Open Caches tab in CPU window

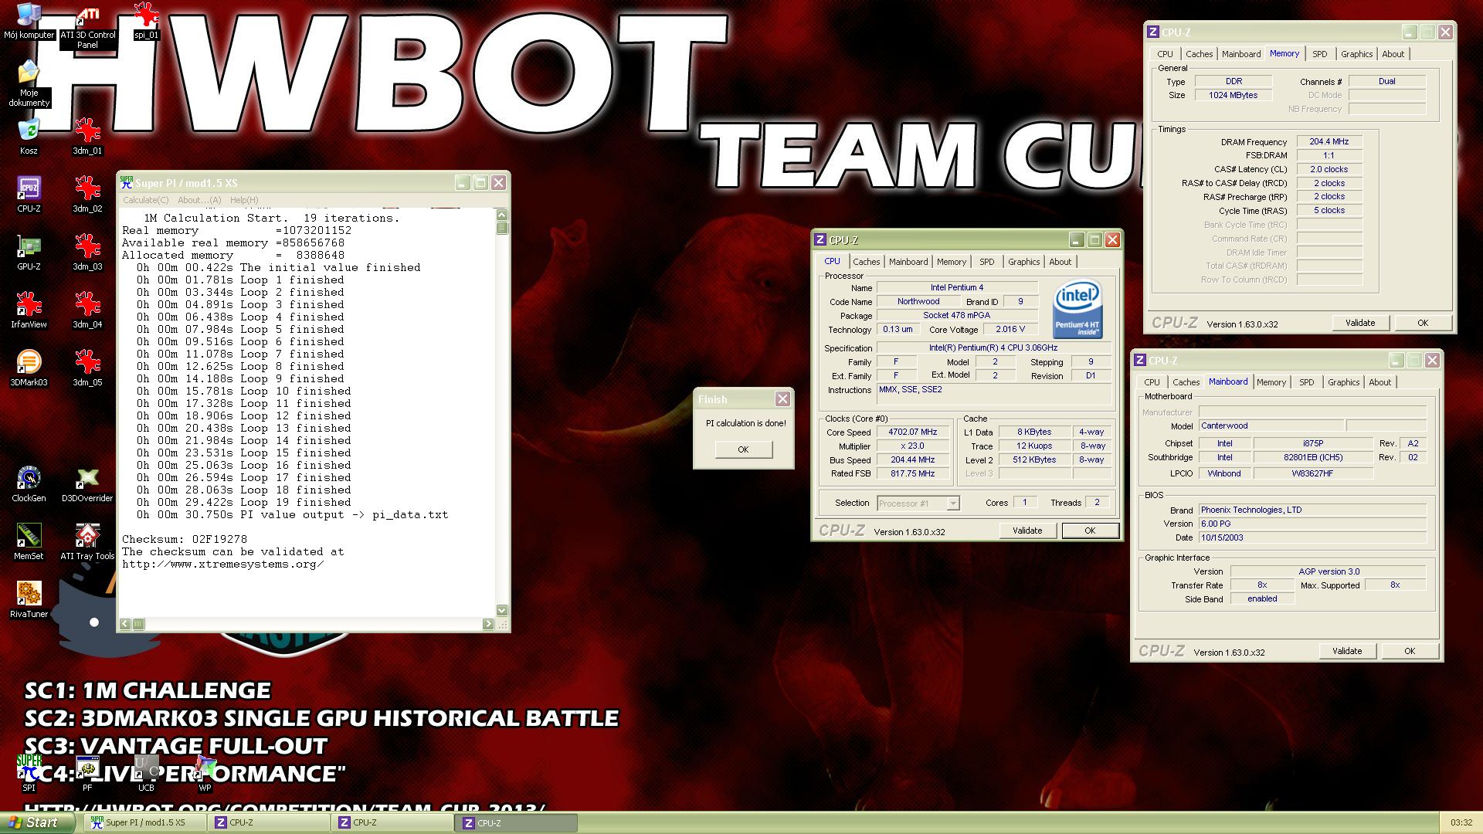click(866, 262)
